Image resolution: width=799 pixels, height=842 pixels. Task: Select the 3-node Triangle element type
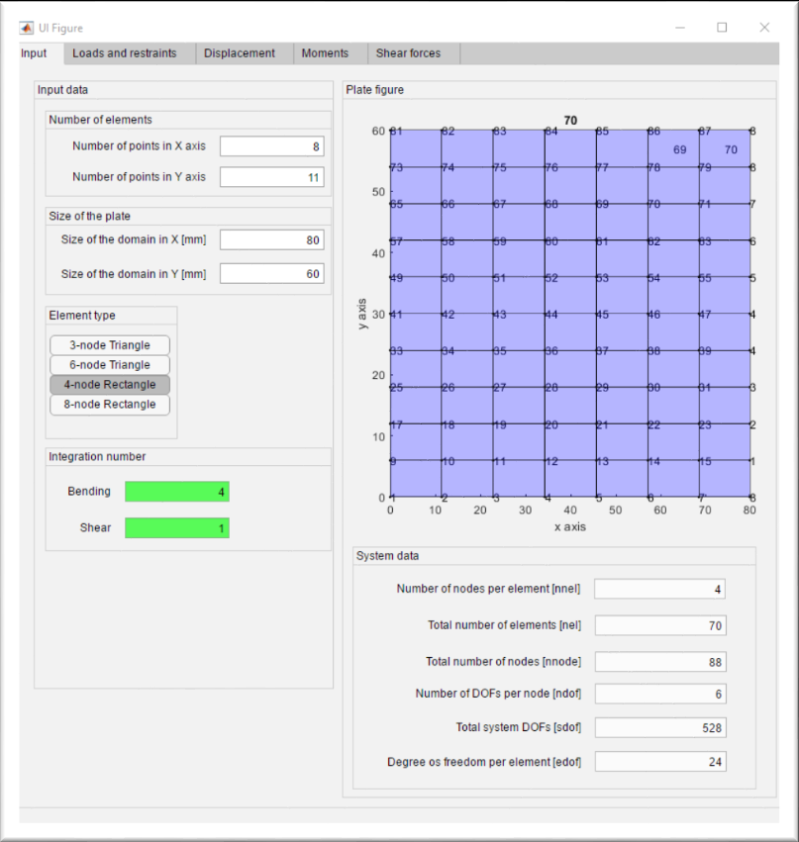coord(109,344)
